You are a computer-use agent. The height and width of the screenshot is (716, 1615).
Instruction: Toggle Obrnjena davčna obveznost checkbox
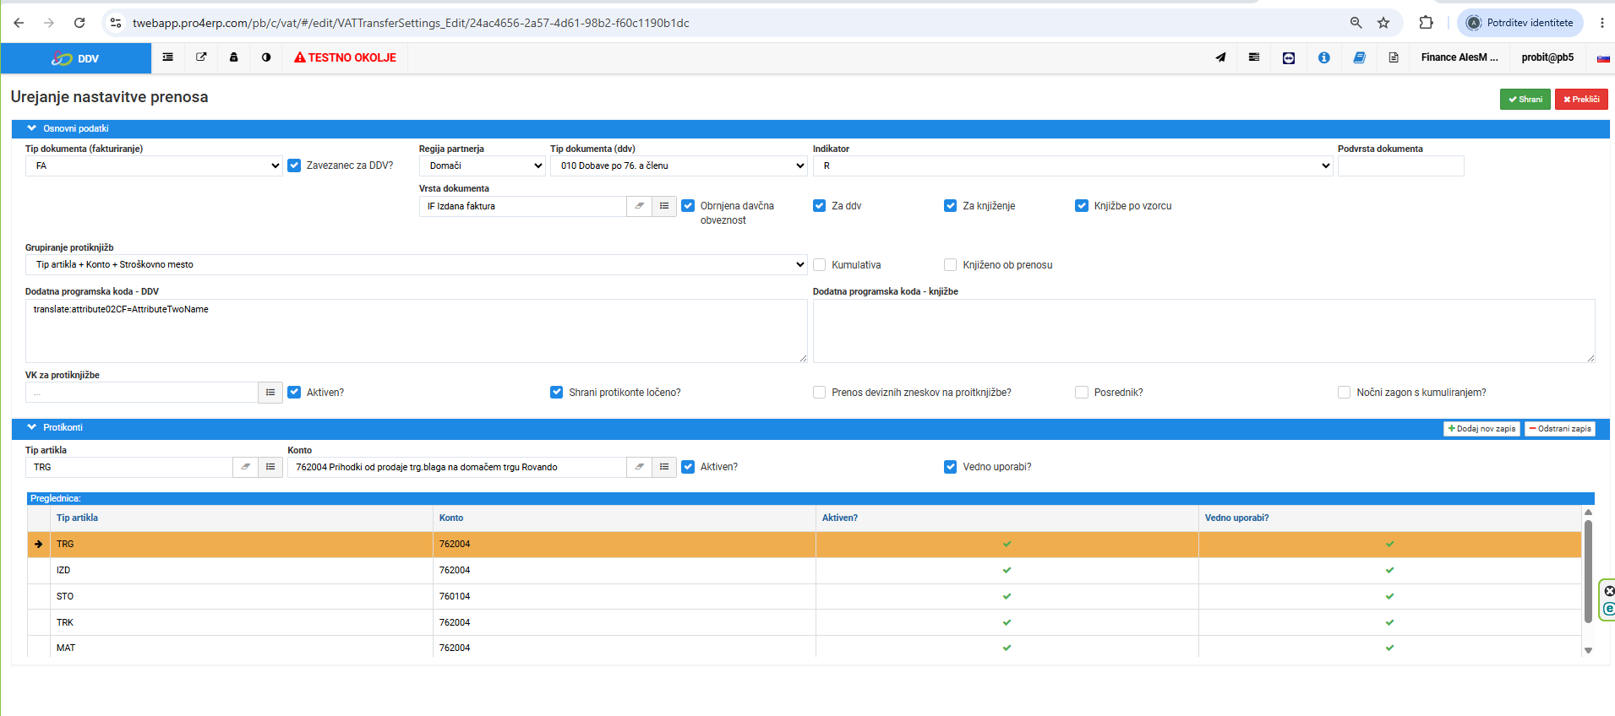coord(688,206)
